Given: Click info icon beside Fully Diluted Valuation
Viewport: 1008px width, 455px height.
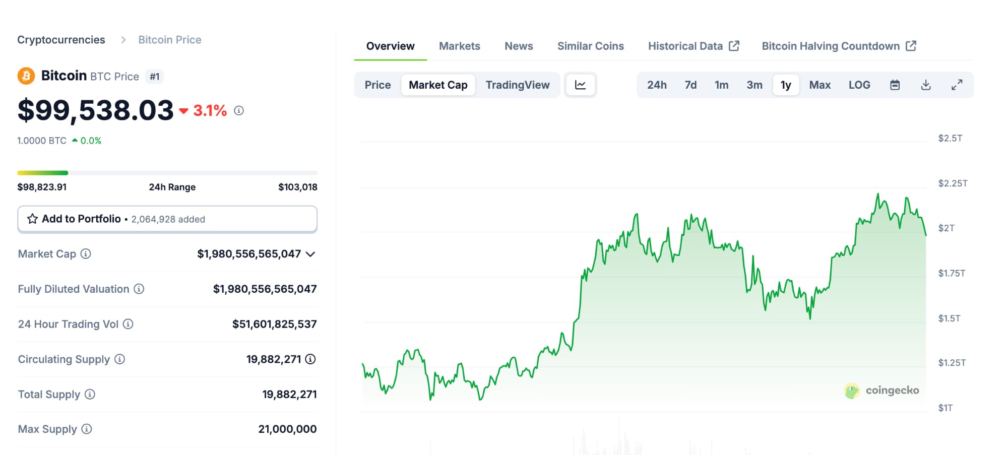Looking at the screenshot, I should click(x=139, y=289).
